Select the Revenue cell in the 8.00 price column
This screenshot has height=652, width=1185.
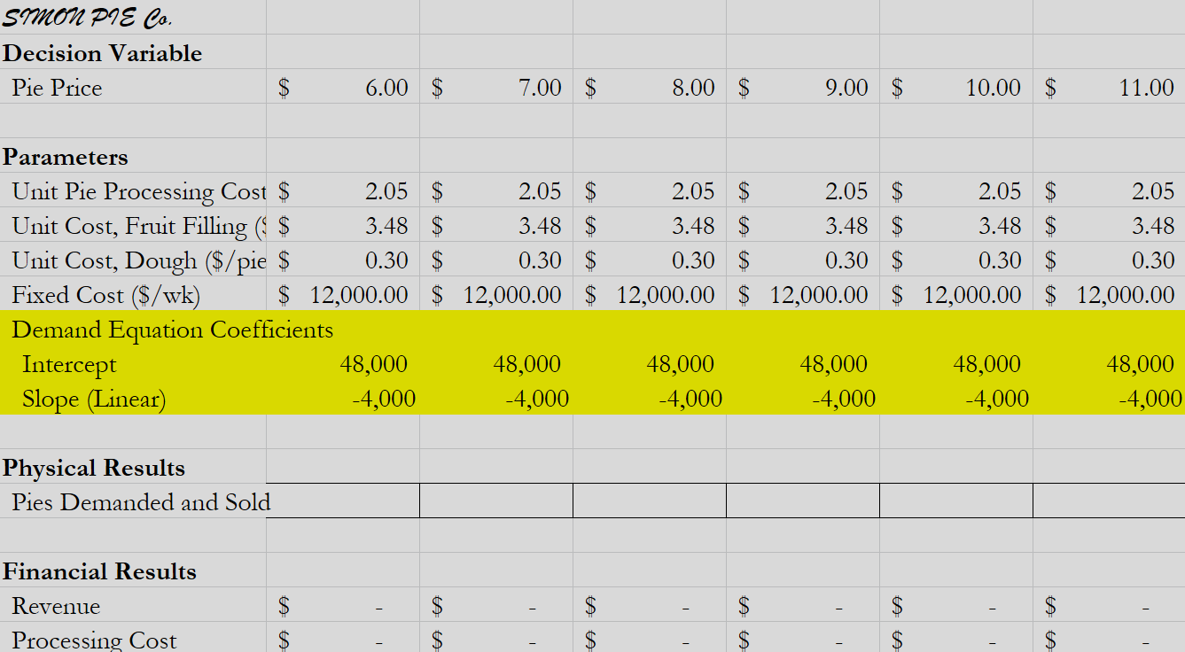[650, 606]
